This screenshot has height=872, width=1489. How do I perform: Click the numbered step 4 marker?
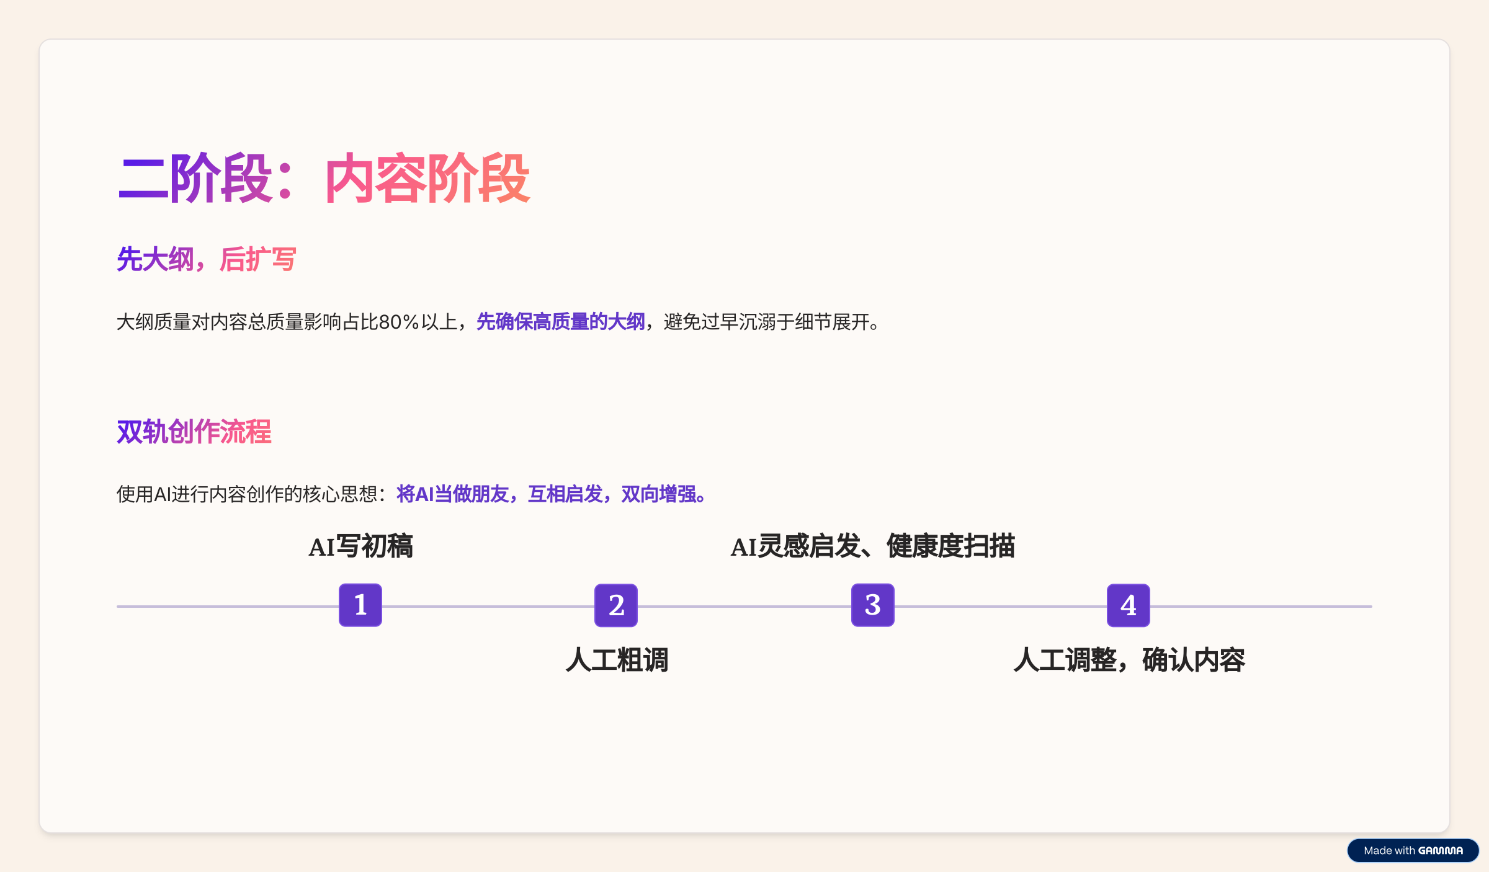[x=1129, y=606]
